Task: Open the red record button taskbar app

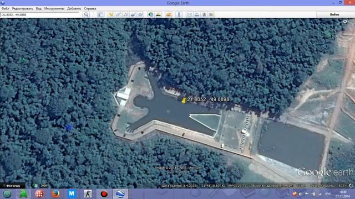Action: click(104, 194)
